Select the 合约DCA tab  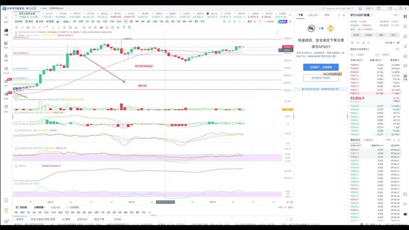(x=82, y=219)
